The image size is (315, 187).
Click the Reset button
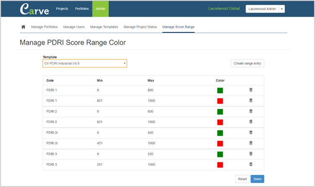pyautogui.click(x=242, y=179)
